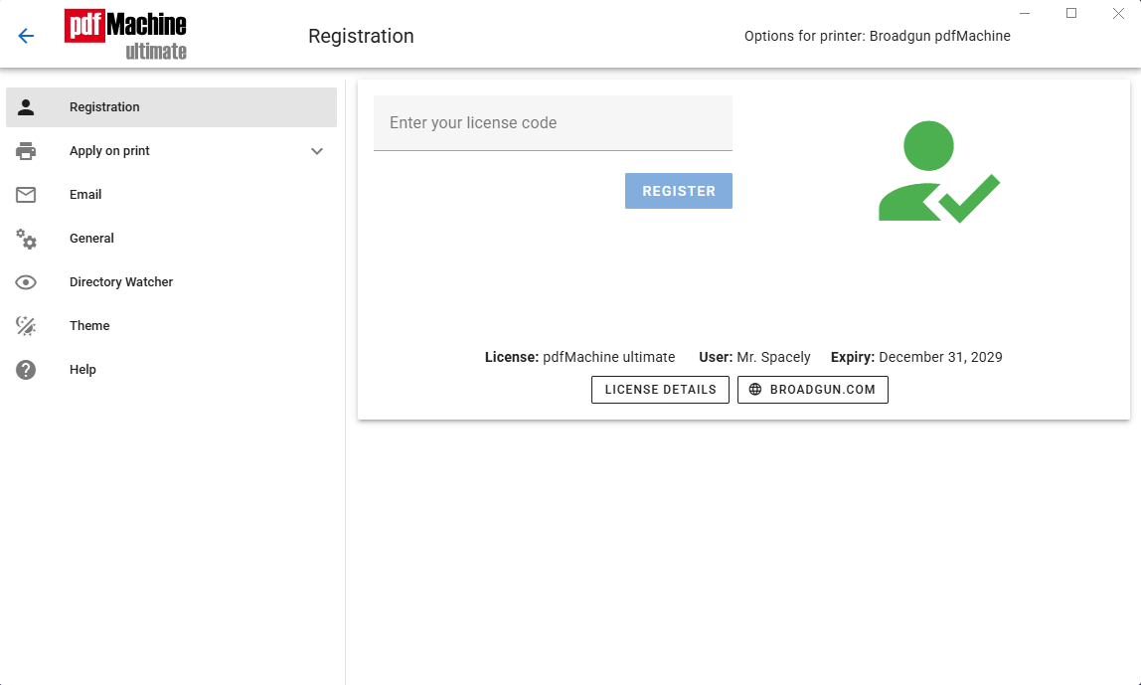Image resolution: width=1141 pixels, height=685 pixels.
Task: Click the License: pdfMachine ultimate text
Action: [x=580, y=358]
